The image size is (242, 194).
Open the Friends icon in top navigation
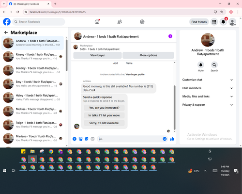(120, 22)
